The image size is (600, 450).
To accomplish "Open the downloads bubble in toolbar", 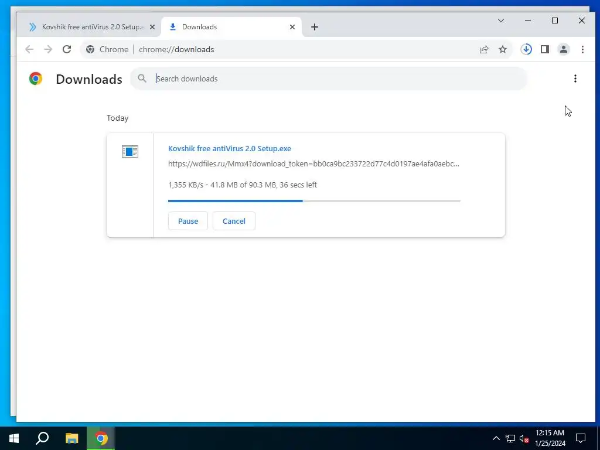I will coord(526,49).
